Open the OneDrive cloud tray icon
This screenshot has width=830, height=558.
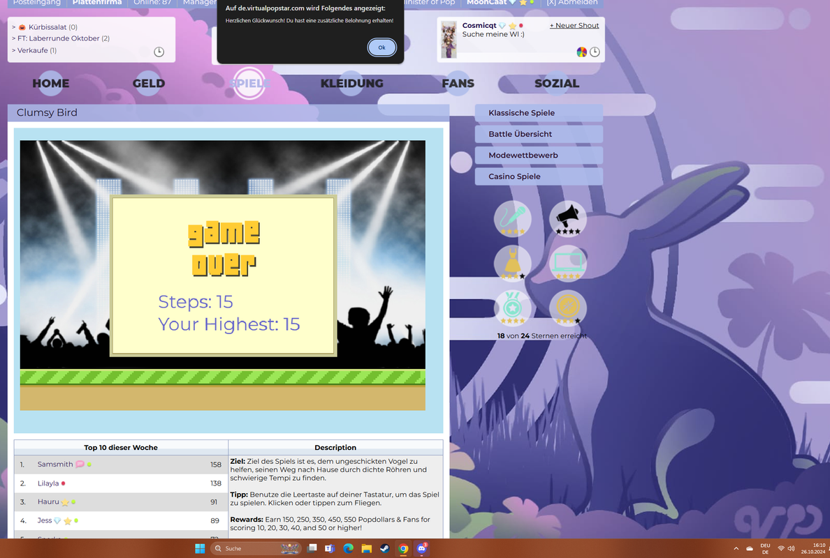750,548
